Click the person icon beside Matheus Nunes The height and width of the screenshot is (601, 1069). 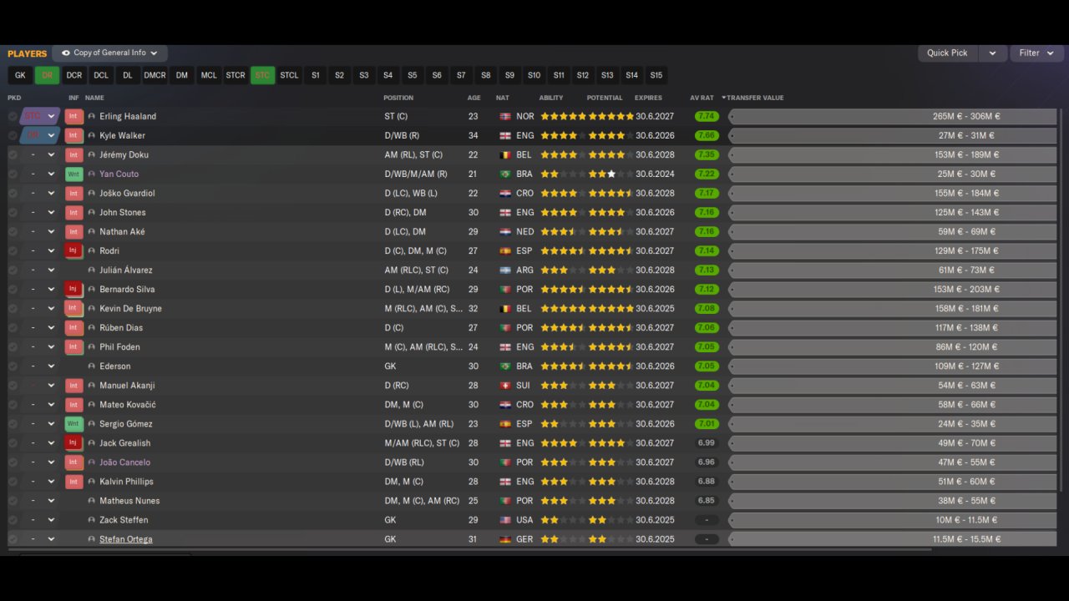pos(92,501)
